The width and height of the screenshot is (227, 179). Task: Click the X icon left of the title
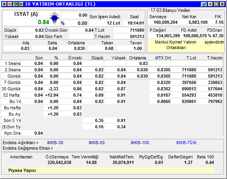pos(4,4)
